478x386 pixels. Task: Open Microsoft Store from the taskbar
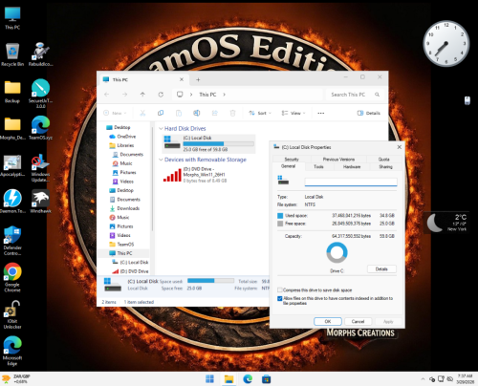pos(266,379)
